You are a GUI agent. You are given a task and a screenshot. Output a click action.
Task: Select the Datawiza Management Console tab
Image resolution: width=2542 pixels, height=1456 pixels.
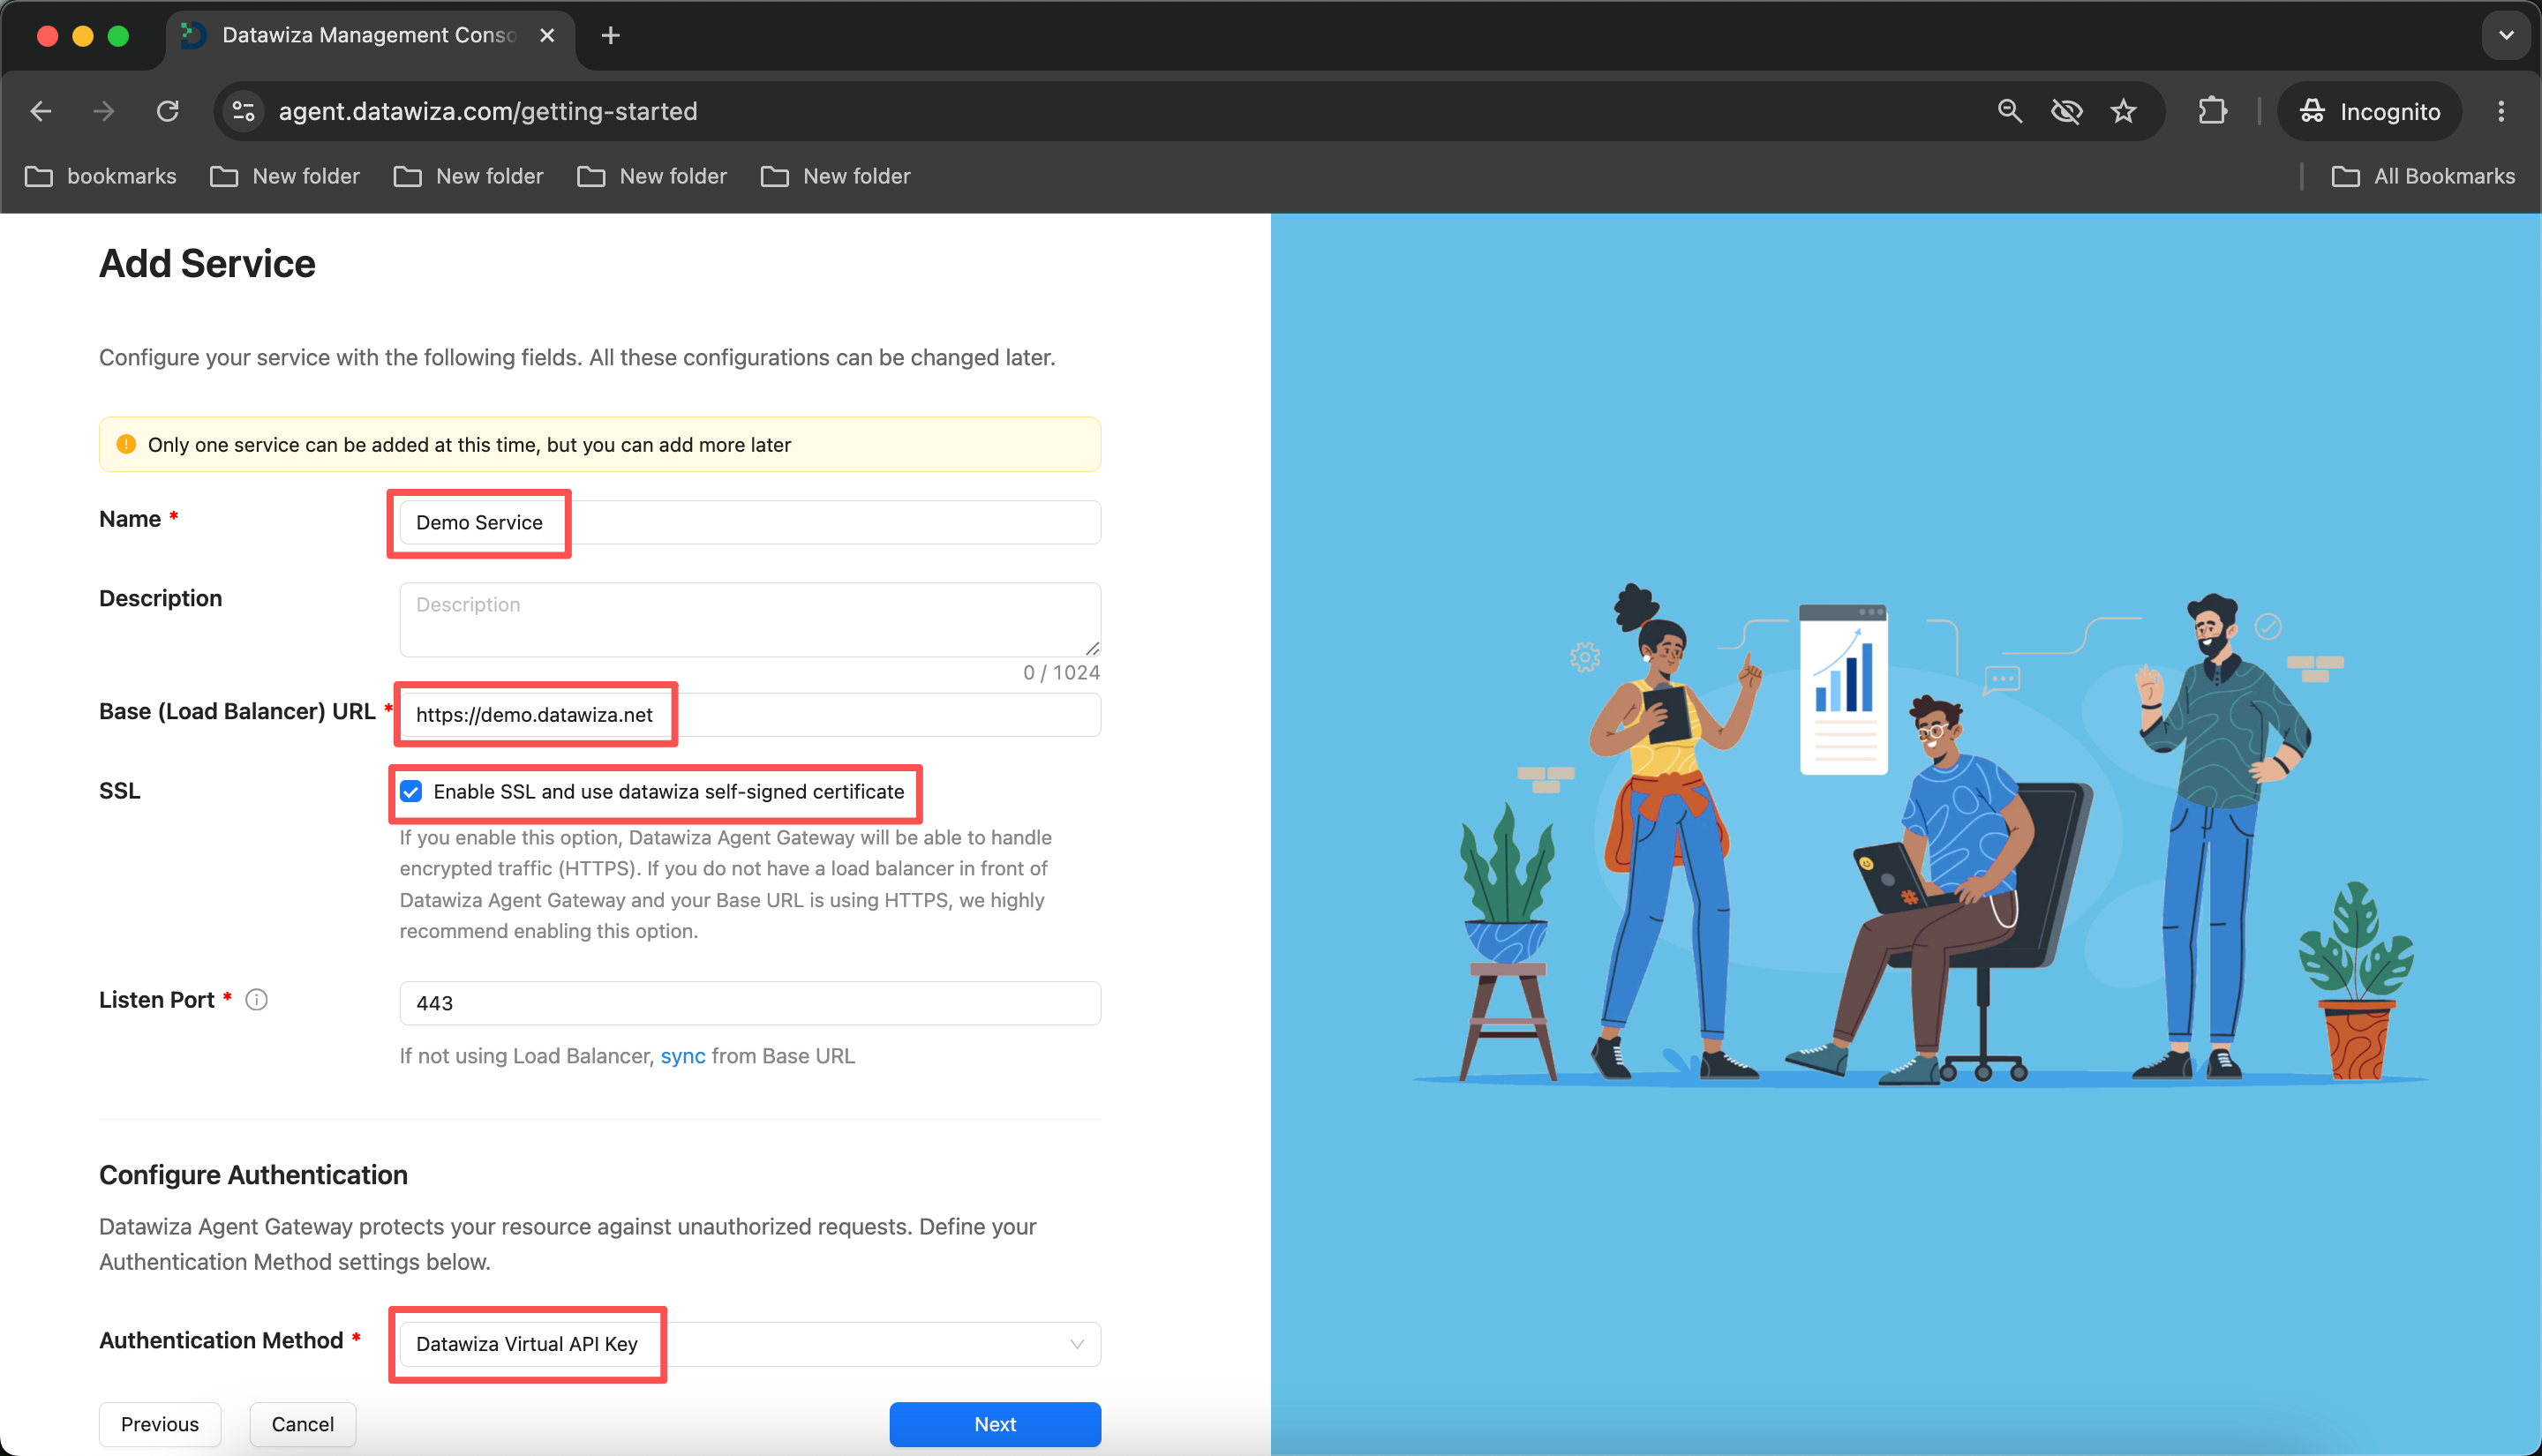pyautogui.click(x=370, y=36)
